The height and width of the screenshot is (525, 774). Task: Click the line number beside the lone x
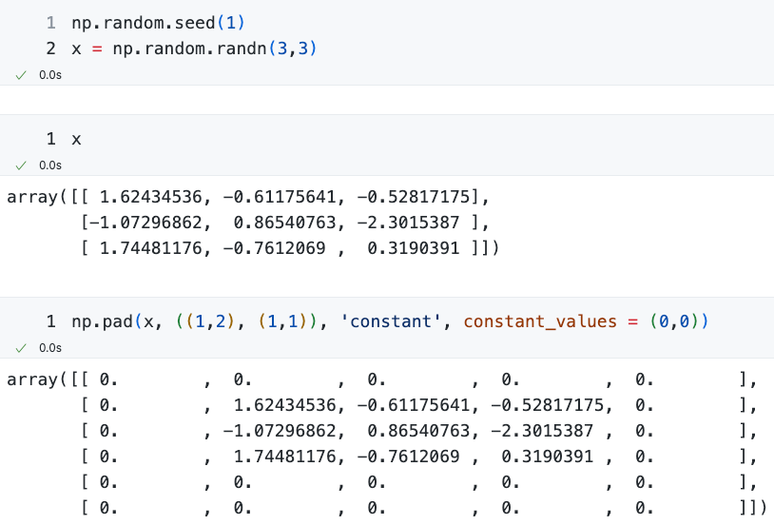[x=51, y=140]
